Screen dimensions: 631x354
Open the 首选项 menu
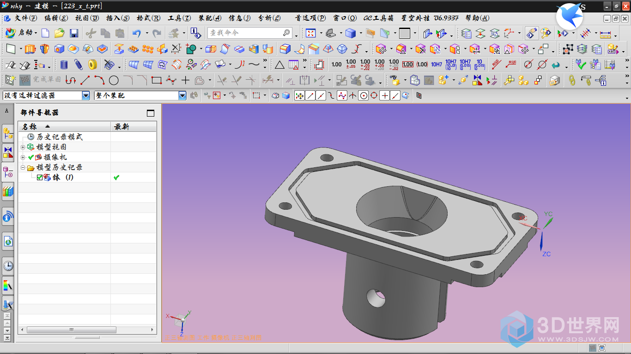[310, 18]
